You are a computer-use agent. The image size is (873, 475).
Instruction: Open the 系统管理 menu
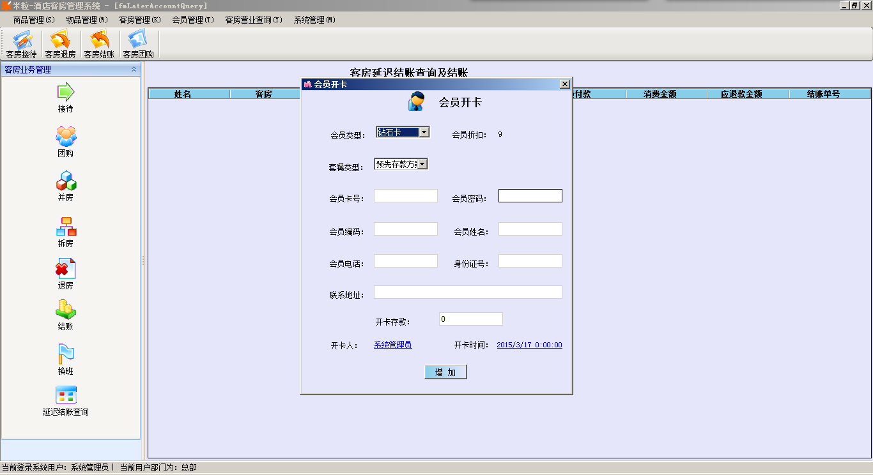pyautogui.click(x=314, y=20)
